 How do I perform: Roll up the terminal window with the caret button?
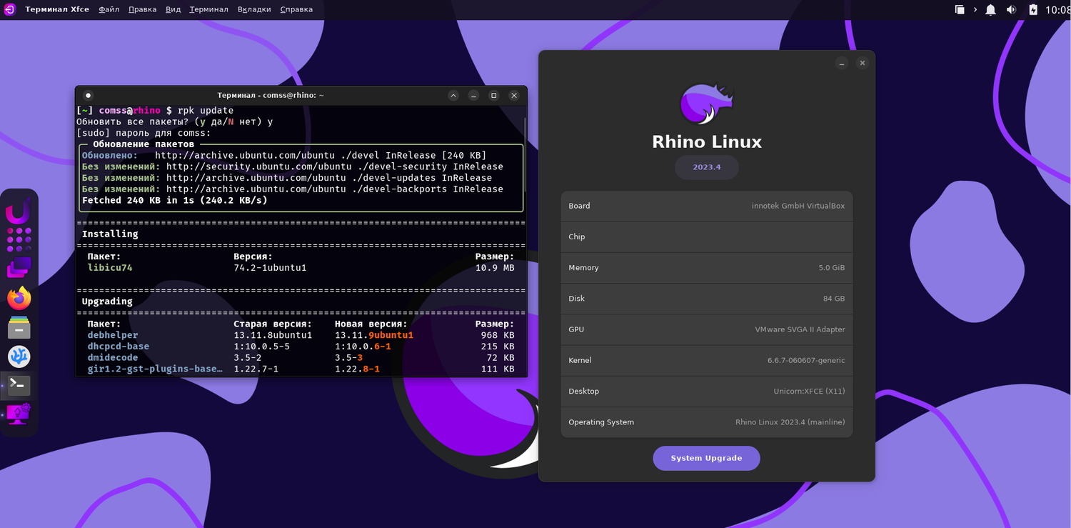(x=453, y=95)
